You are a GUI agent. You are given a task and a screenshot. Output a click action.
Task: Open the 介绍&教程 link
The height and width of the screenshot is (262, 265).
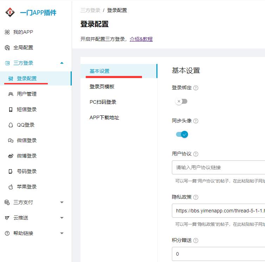[141, 39]
